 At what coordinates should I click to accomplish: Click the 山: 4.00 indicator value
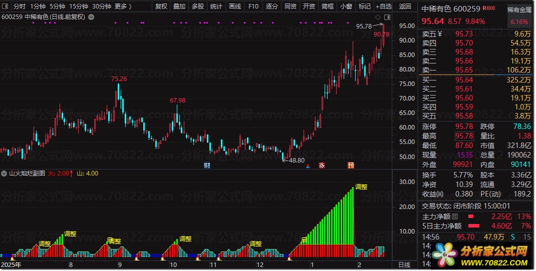point(87,173)
